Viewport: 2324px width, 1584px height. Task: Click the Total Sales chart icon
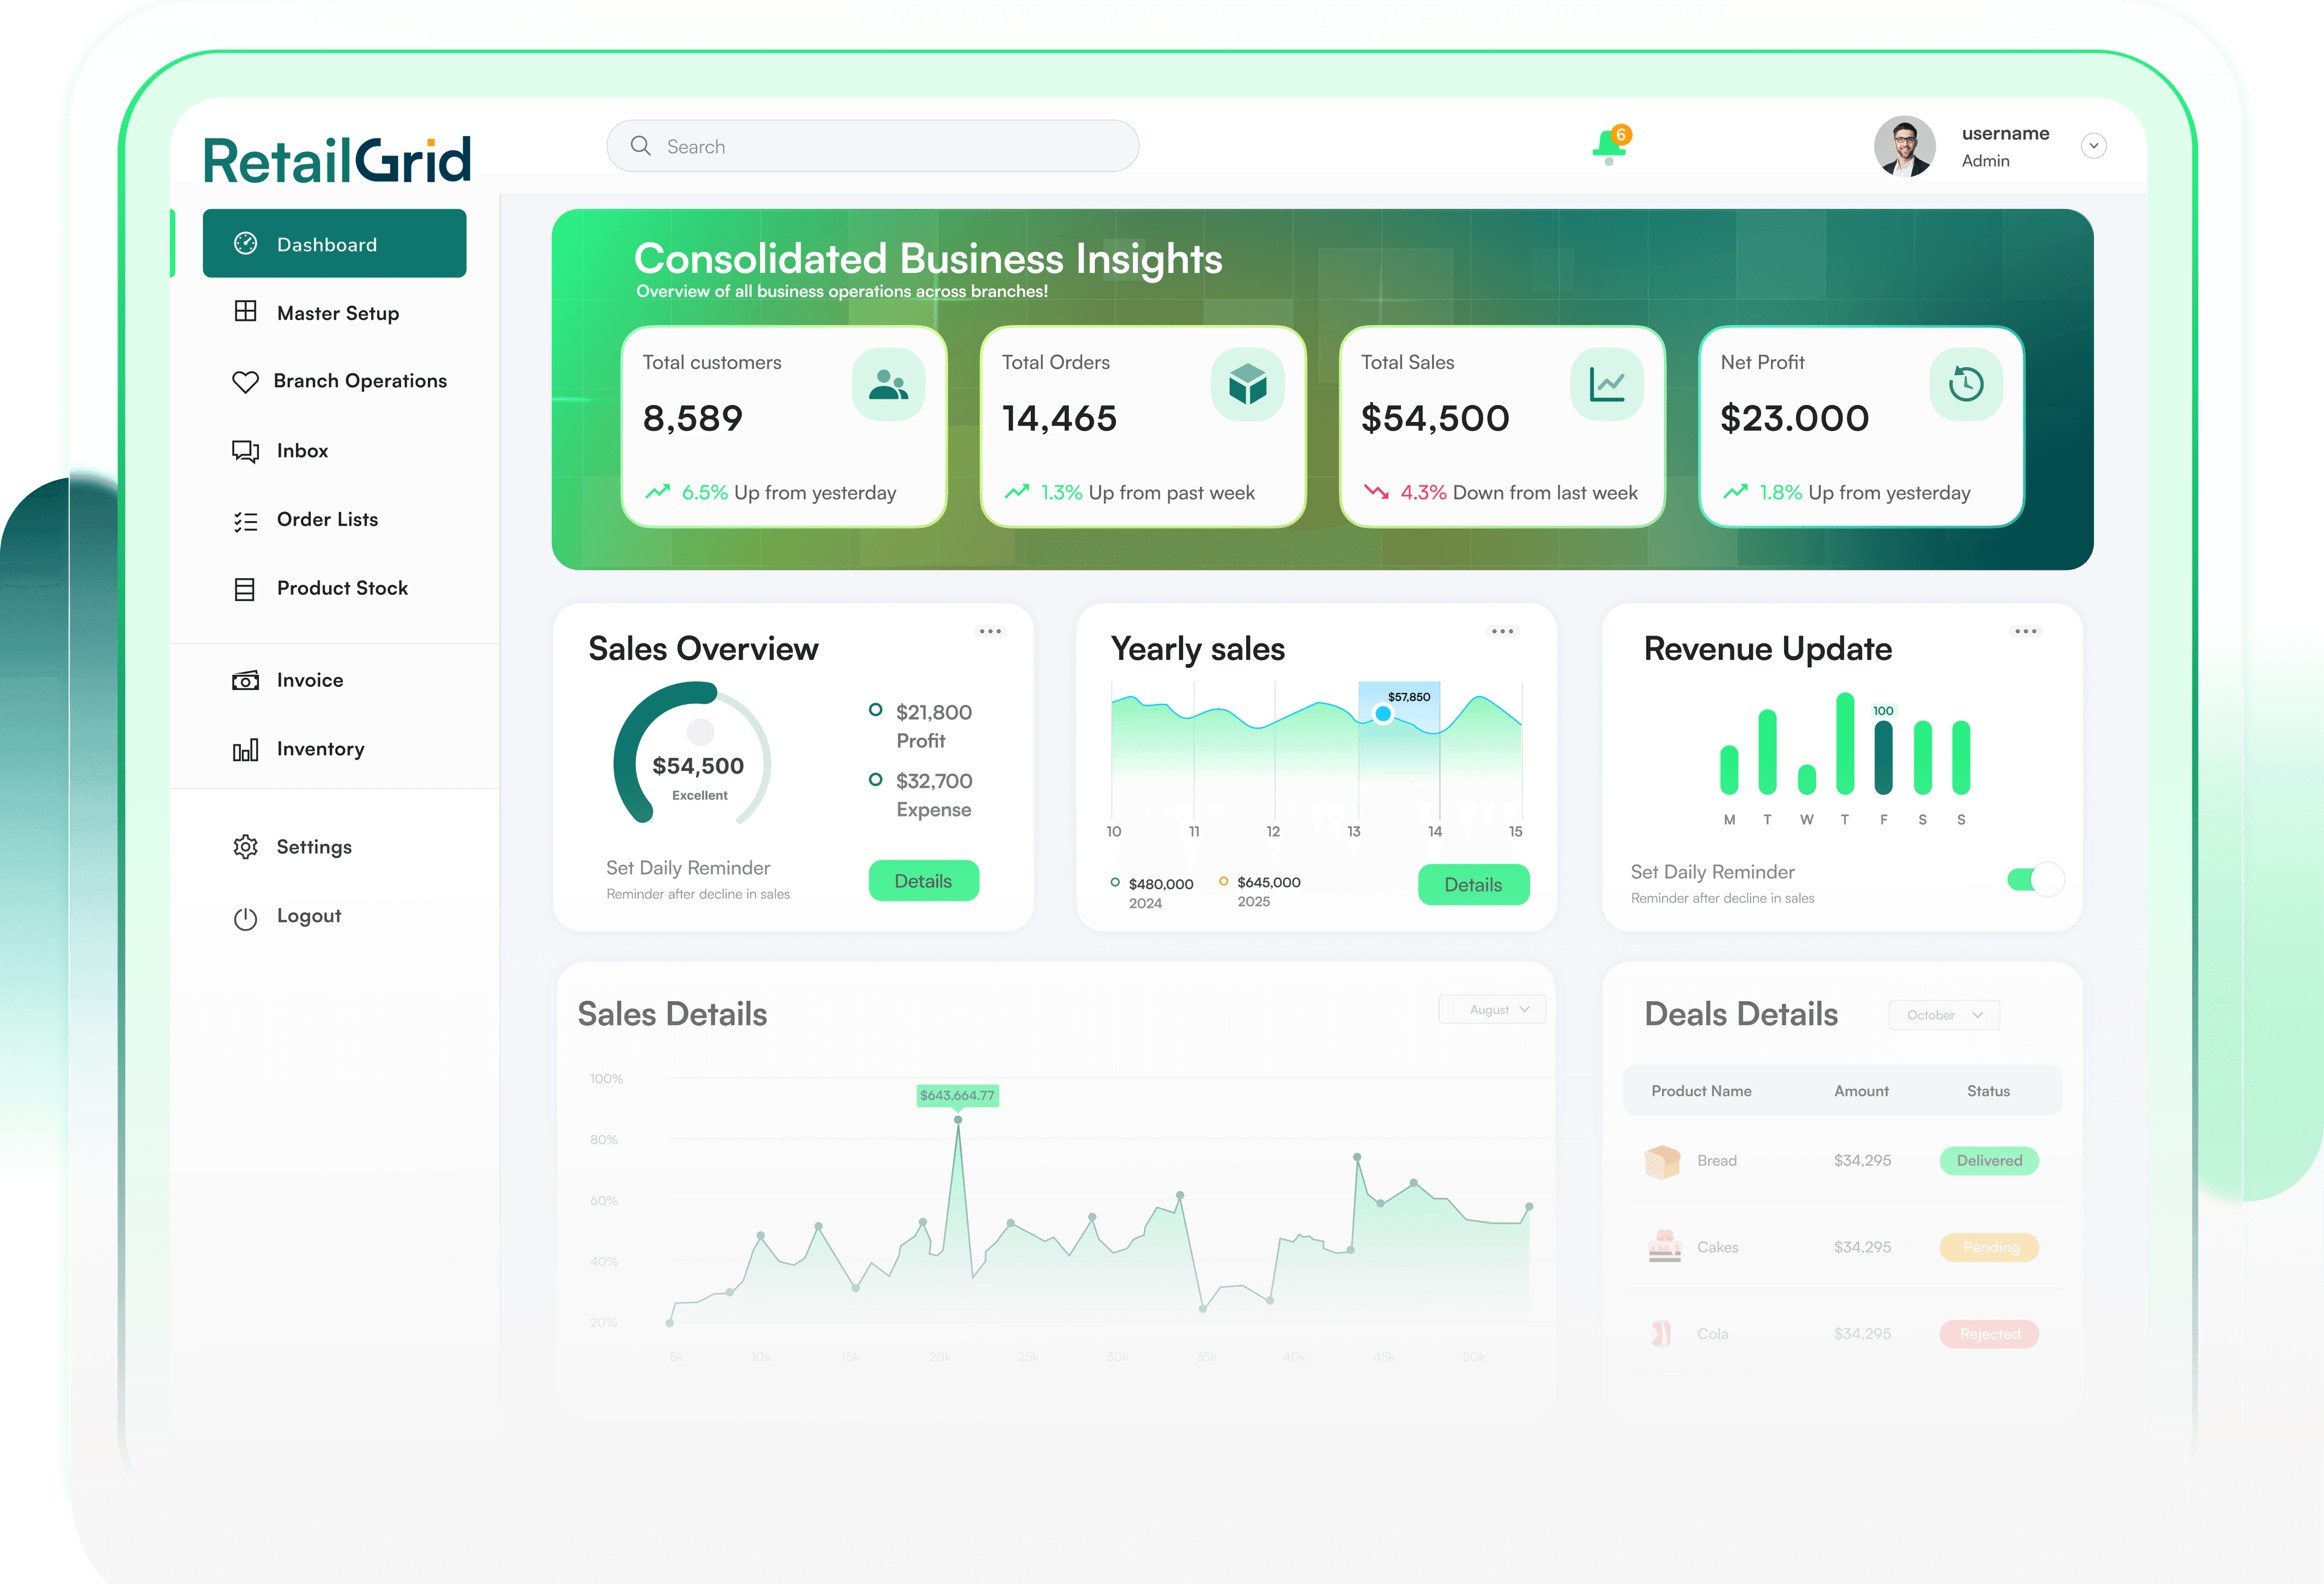click(x=1606, y=384)
